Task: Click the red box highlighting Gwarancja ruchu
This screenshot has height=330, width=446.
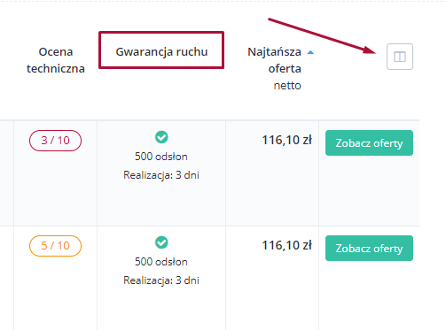Action: click(x=161, y=50)
